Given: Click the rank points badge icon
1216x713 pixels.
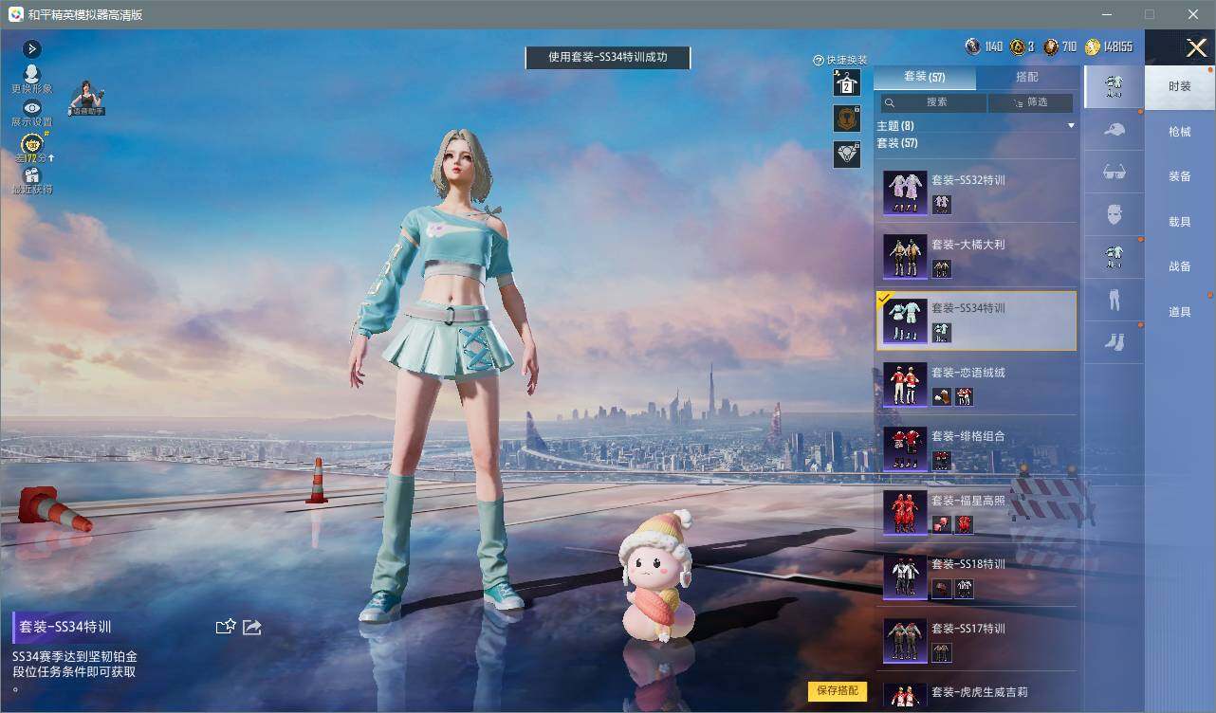Looking at the screenshot, I should click(x=31, y=146).
